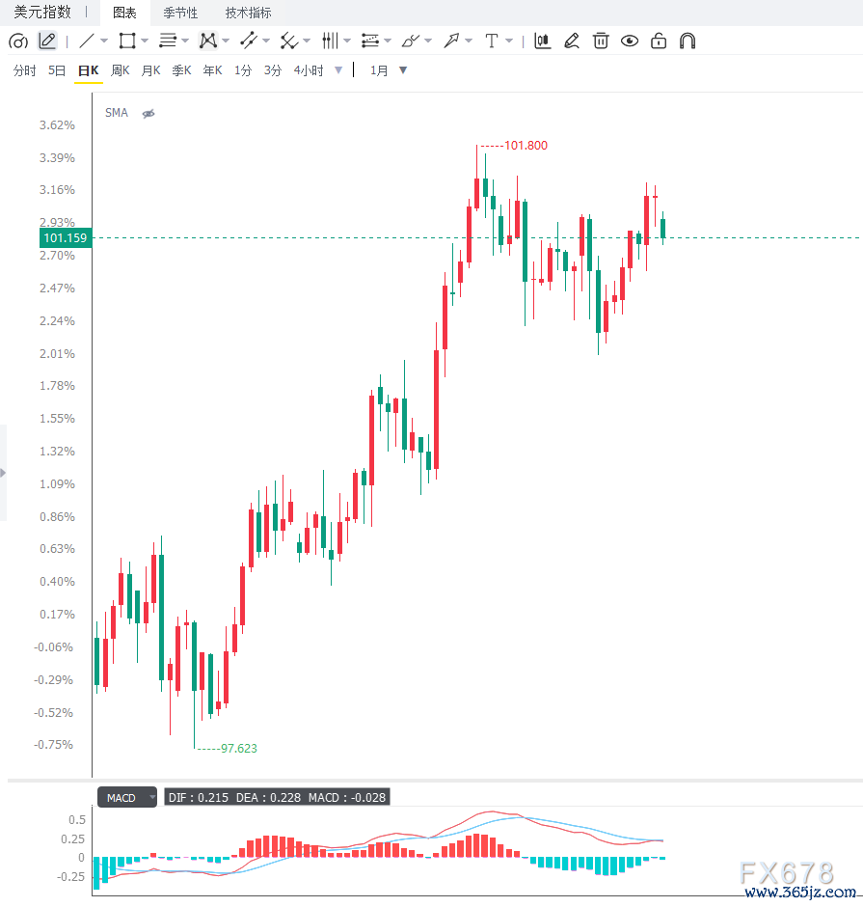This screenshot has width=863, height=907.
Task: Switch to the 技术指标 tab
Action: [x=248, y=13]
